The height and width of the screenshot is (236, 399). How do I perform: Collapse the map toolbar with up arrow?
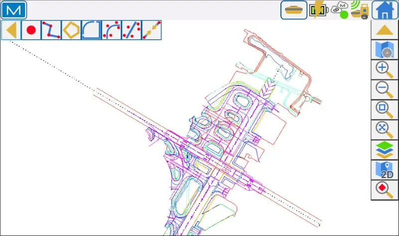click(x=384, y=30)
